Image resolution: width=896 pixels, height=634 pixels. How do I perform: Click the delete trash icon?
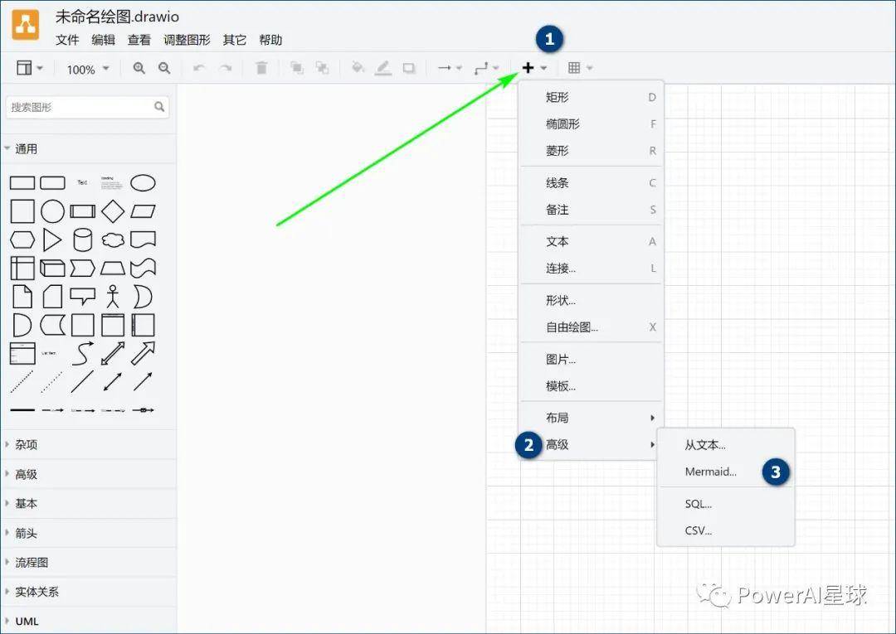point(261,68)
